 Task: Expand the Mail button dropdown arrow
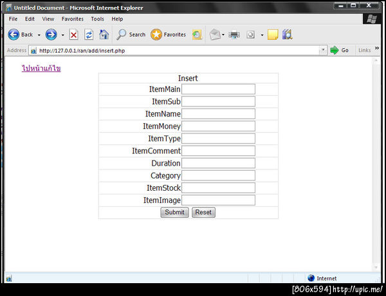click(x=223, y=35)
